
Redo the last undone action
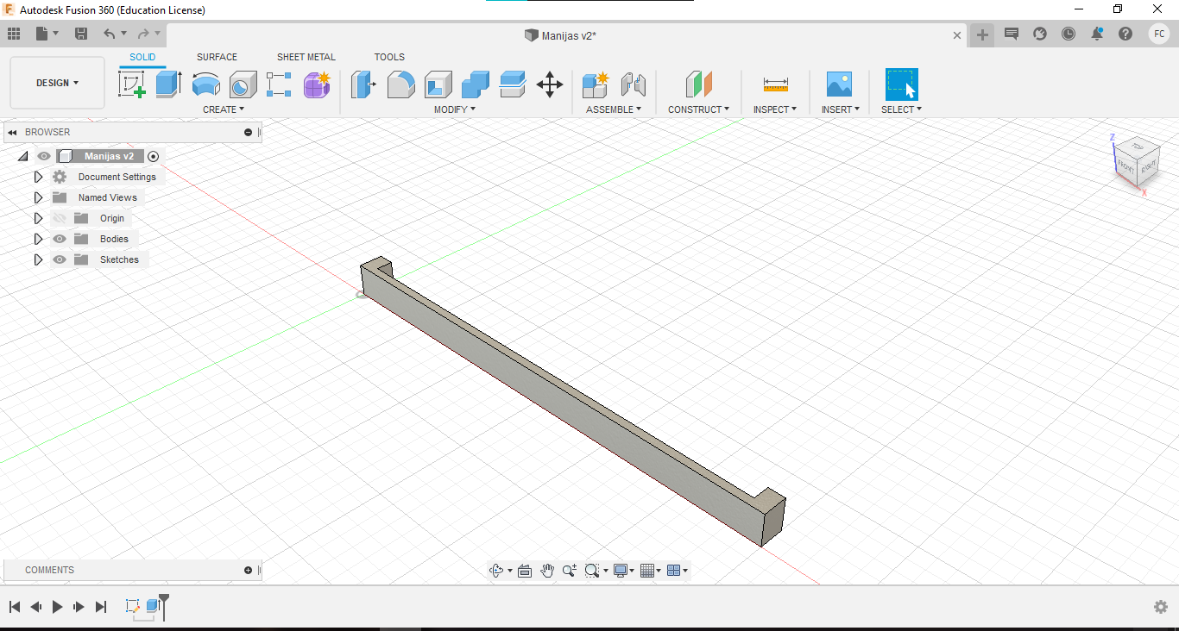pos(143,34)
